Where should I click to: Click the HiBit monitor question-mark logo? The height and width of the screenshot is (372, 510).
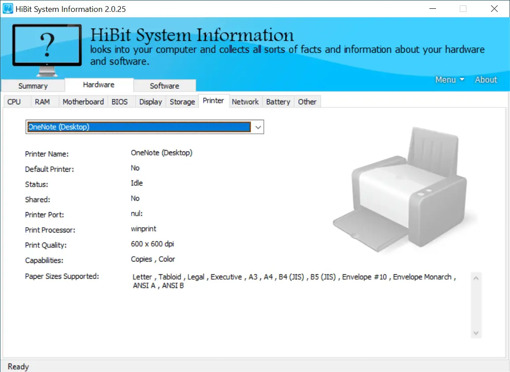(47, 50)
